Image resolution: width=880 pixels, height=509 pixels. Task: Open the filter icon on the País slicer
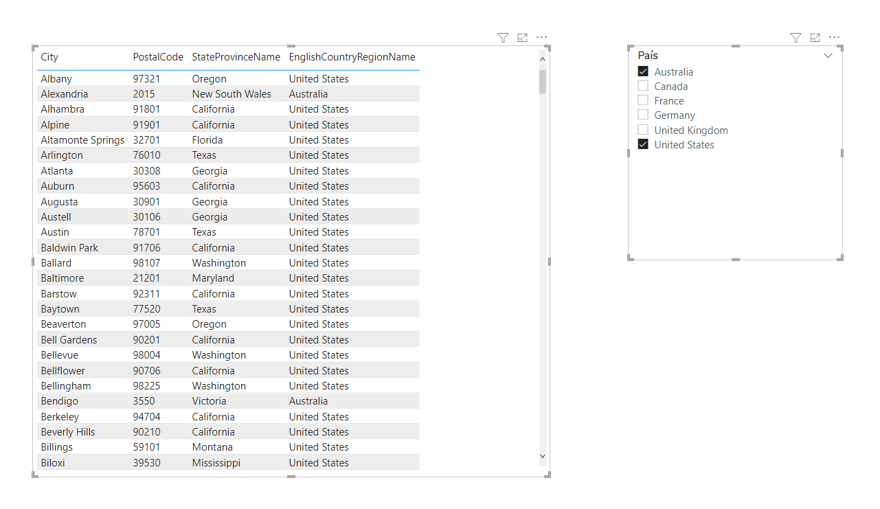(x=796, y=38)
